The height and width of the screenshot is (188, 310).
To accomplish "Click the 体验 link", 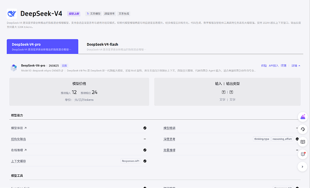I will click(x=264, y=66).
